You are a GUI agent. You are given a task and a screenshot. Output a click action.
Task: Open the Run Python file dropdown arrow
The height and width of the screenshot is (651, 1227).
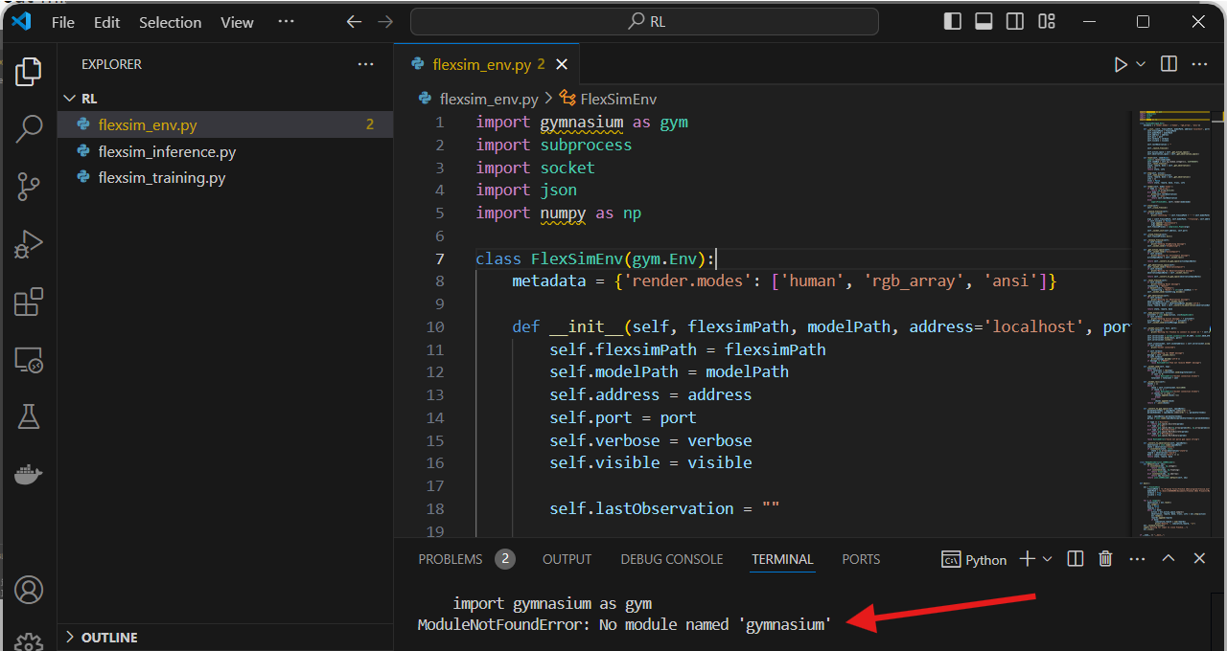point(1141,64)
